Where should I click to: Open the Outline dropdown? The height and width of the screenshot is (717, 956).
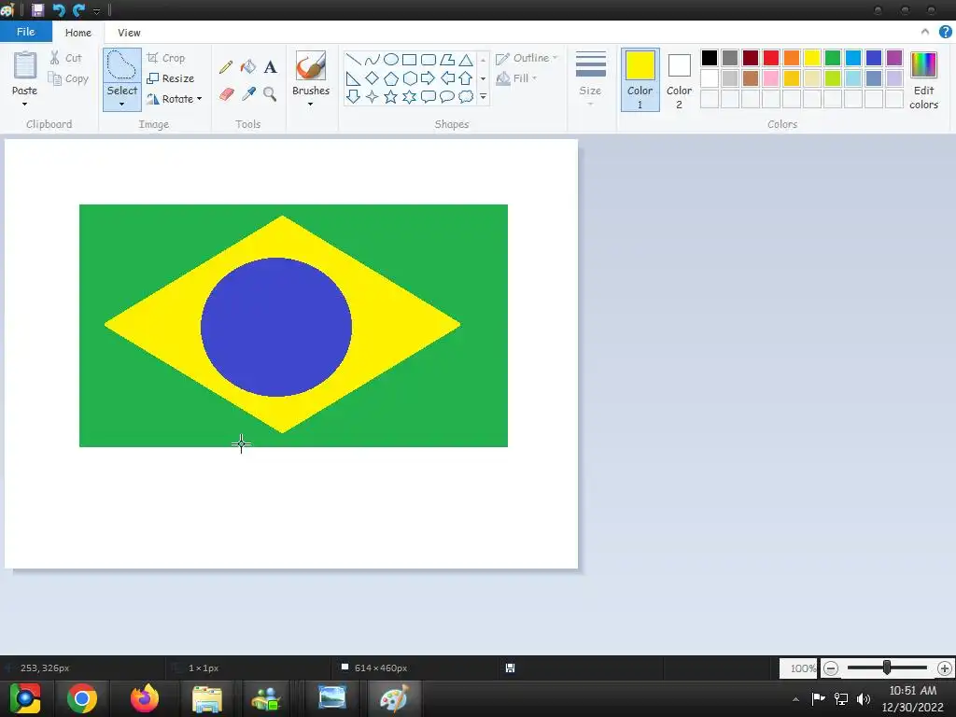527,58
